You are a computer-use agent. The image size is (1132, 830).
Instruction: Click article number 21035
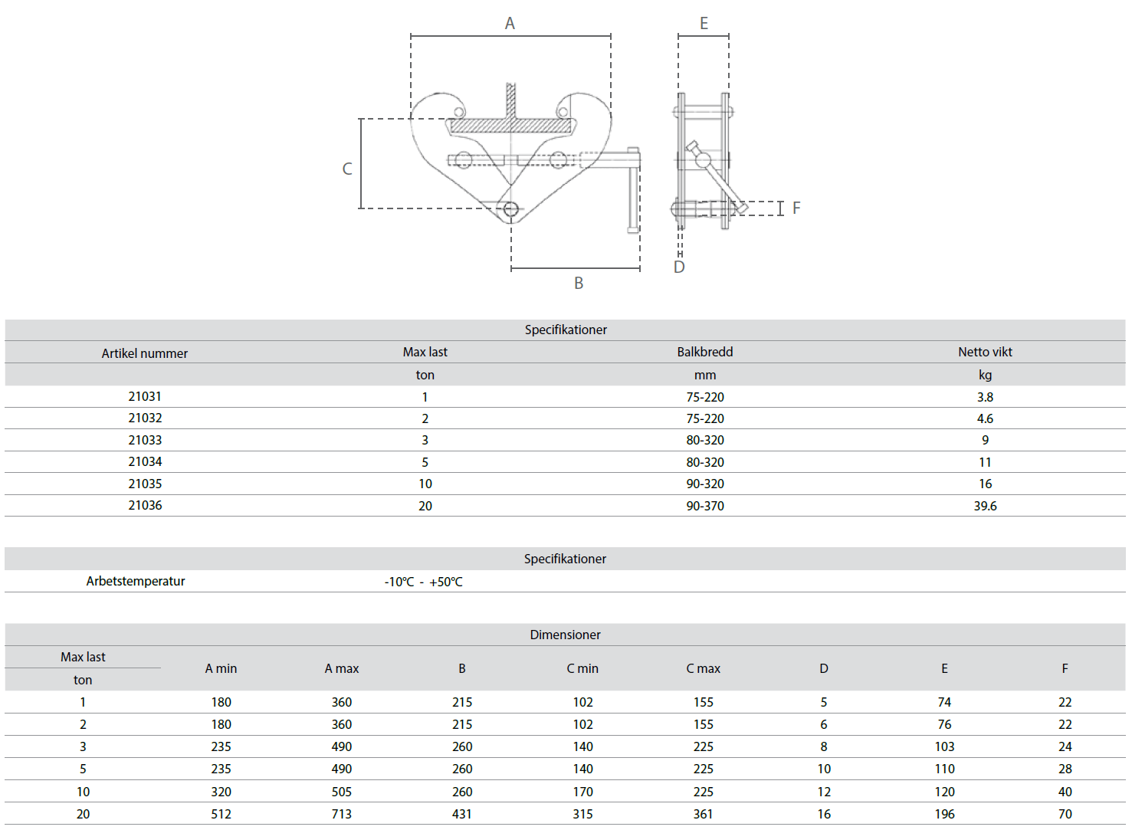pos(145,484)
